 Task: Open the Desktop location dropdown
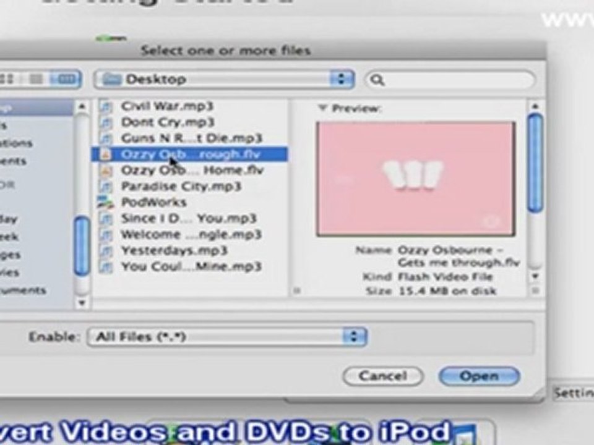224,79
